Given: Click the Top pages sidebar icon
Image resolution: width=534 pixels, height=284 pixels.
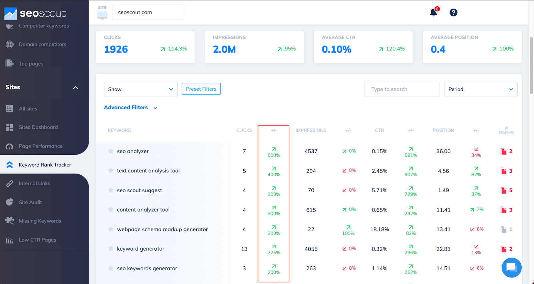Looking at the screenshot, I should [10, 63].
